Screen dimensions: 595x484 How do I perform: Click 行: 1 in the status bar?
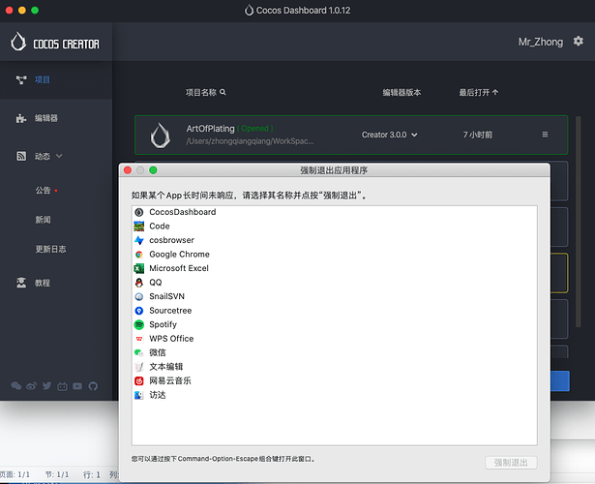pyautogui.click(x=92, y=474)
